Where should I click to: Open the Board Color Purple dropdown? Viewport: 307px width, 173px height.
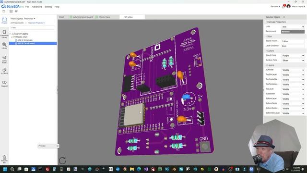tap(293, 56)
